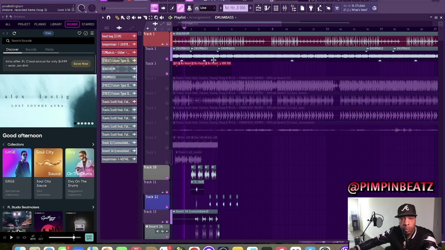Screen dimensions: 445x250
Task: Open the sounds browser hamburger menu
Action: [92, 33]
